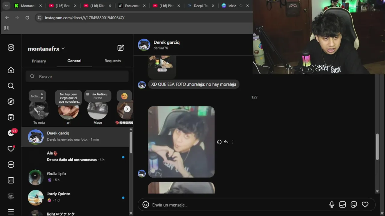Open the Reels icon in the sidebar
This screenshot has height=216, width=385.
[11, 117]
